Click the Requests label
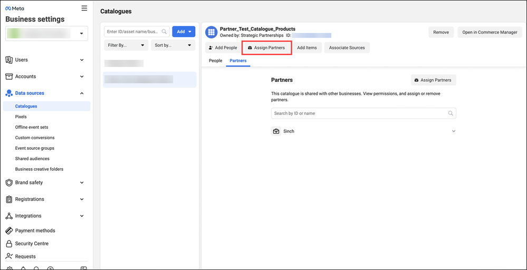The width and height of the screenshot is (527, 270). (x=25, y=256)
